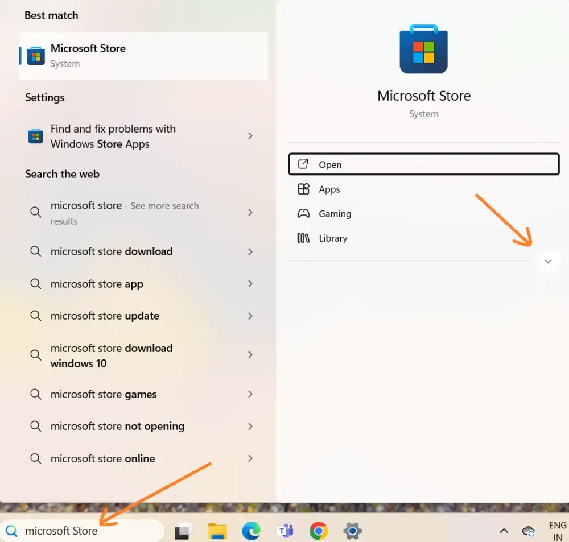Choose 'microsoft store app' web suggestion
Image resolution: width=569 pixels, height=542 pixels.
(x=143, y=284)
